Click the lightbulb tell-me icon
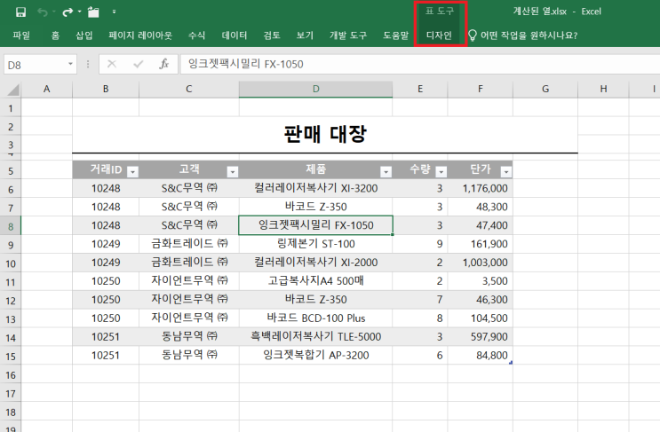Screen dimensions: 660x432 [x=473, y=35]
